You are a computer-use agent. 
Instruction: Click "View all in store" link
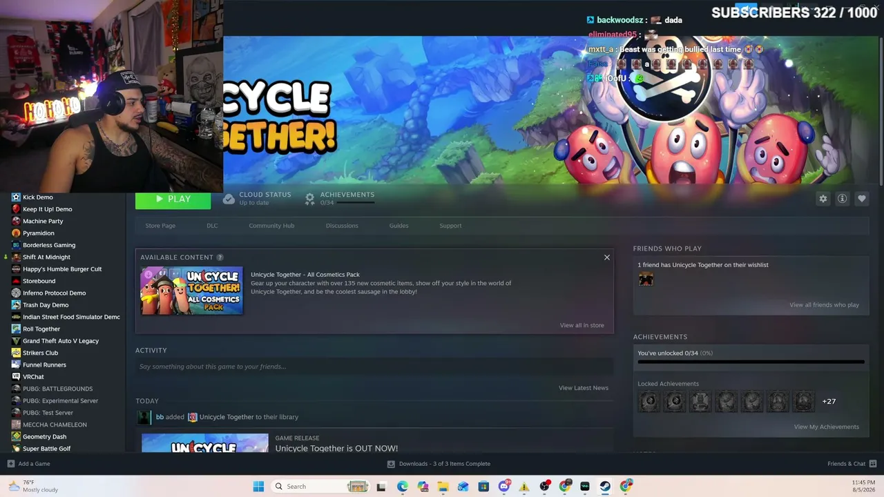582,325
